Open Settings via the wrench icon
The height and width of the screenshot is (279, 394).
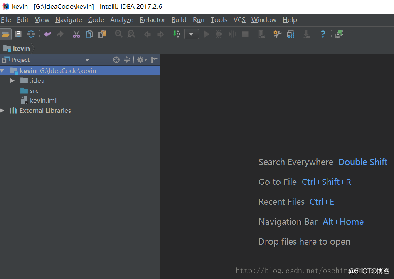click(x=277, y=34)
